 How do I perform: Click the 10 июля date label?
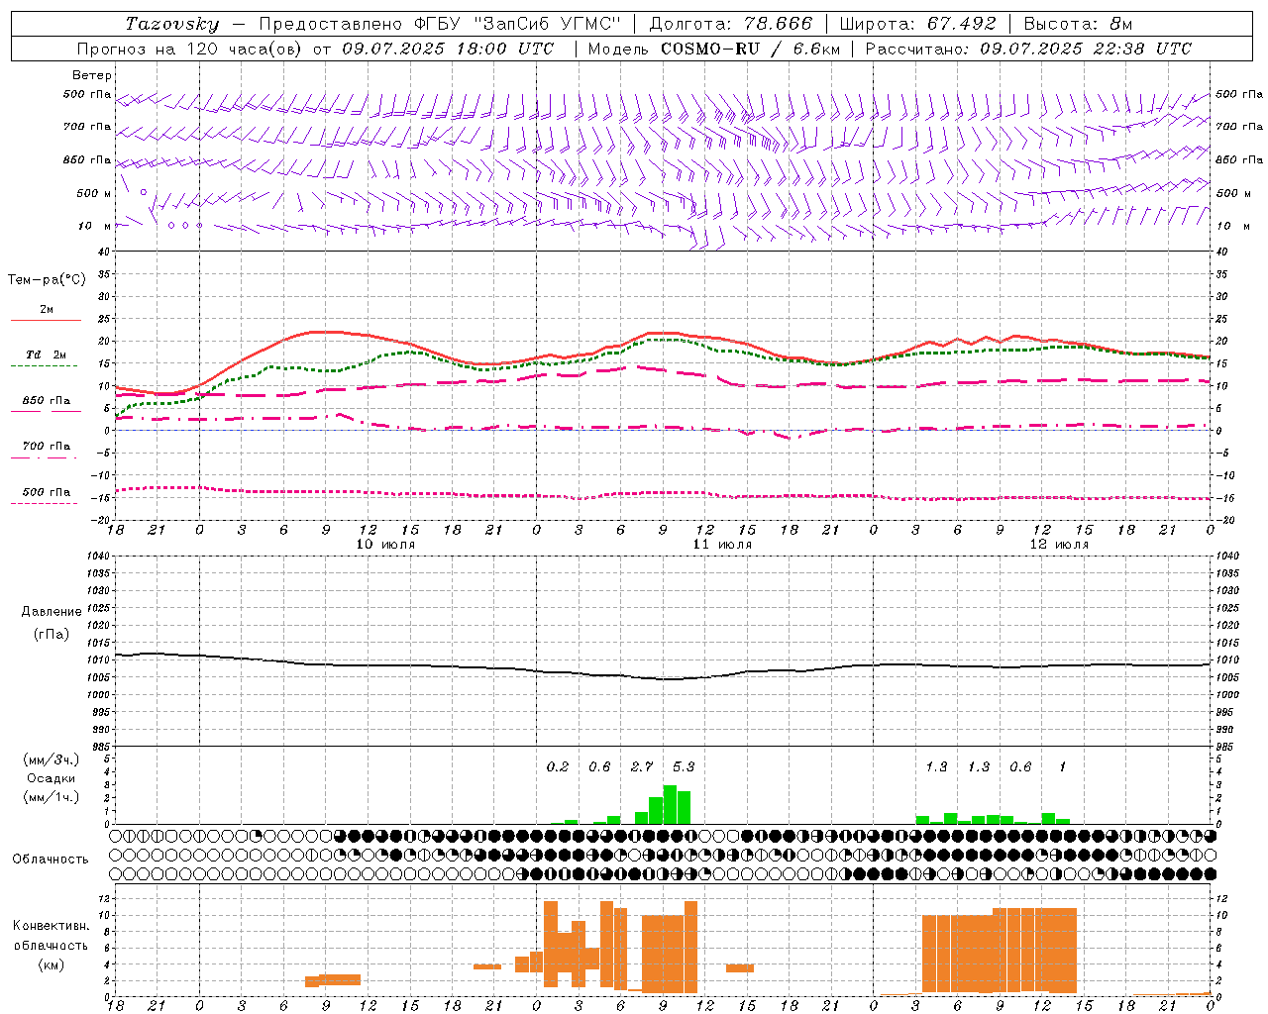click(x=385, y=545)
